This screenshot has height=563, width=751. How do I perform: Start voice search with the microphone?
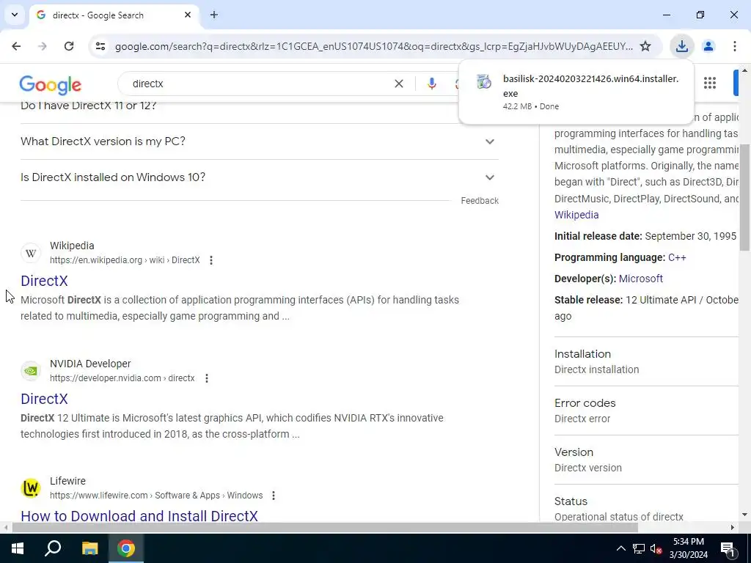[431, 84]
